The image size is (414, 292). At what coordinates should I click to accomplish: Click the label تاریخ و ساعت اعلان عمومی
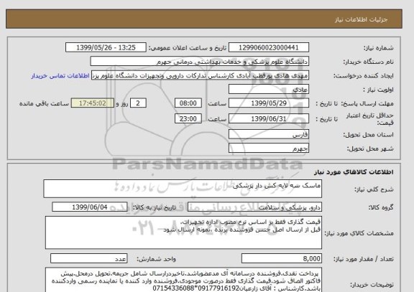coord(188,48)
